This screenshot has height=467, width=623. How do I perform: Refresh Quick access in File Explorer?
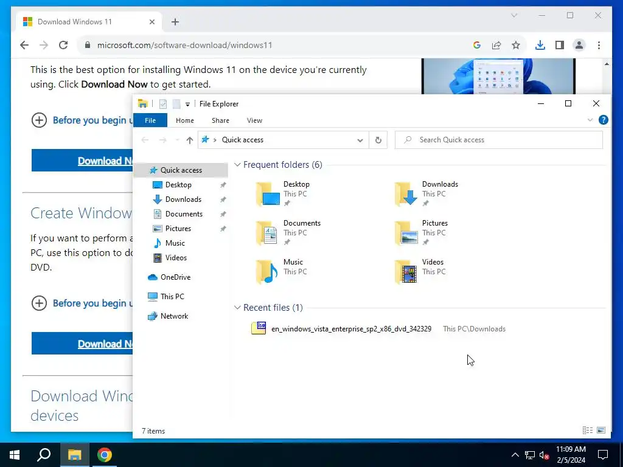click(x=378, y=140)
